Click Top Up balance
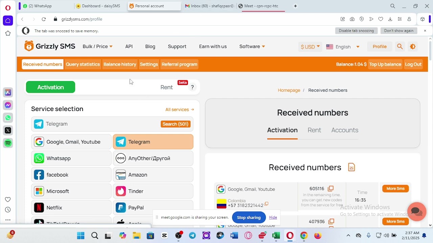The width and height of the screenshot is (433, 243). coord(385,64)
